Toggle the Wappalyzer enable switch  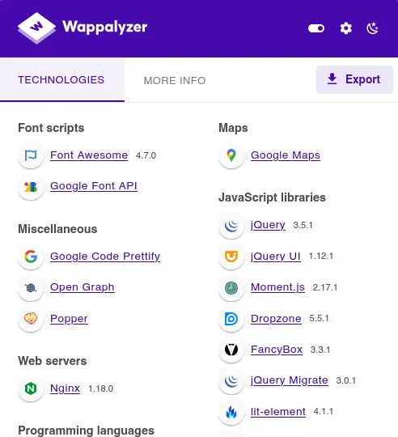pyautogui.click(x=316, y=28)
